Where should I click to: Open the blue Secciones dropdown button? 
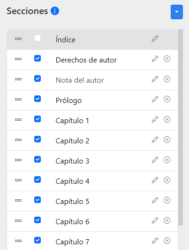tap(177, 12)
